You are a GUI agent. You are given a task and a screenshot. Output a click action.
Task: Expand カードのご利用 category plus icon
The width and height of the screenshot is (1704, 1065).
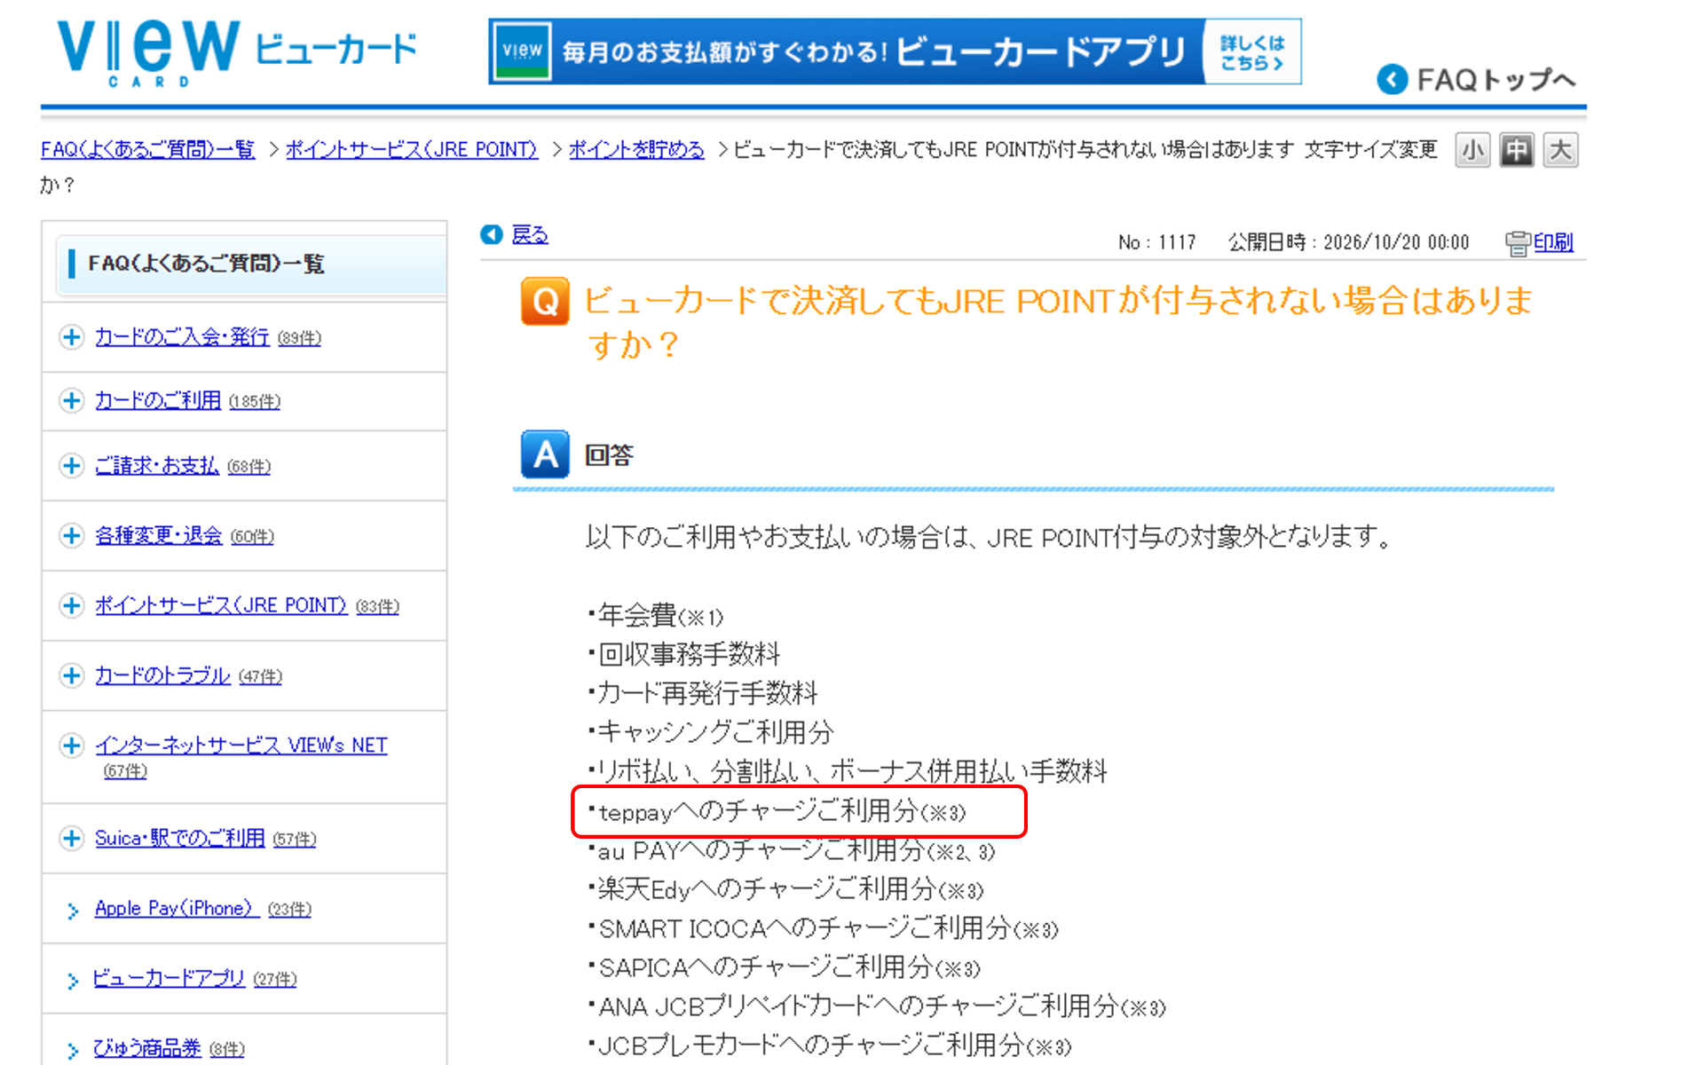(x=72, y=400)
